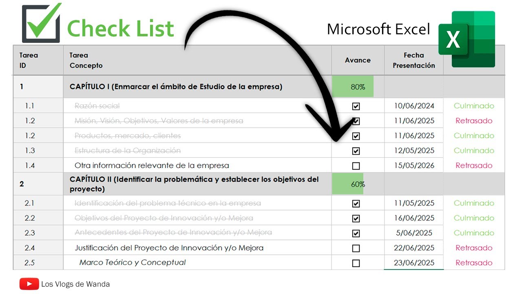Select task ID cell 1.1

coord(38,106)
